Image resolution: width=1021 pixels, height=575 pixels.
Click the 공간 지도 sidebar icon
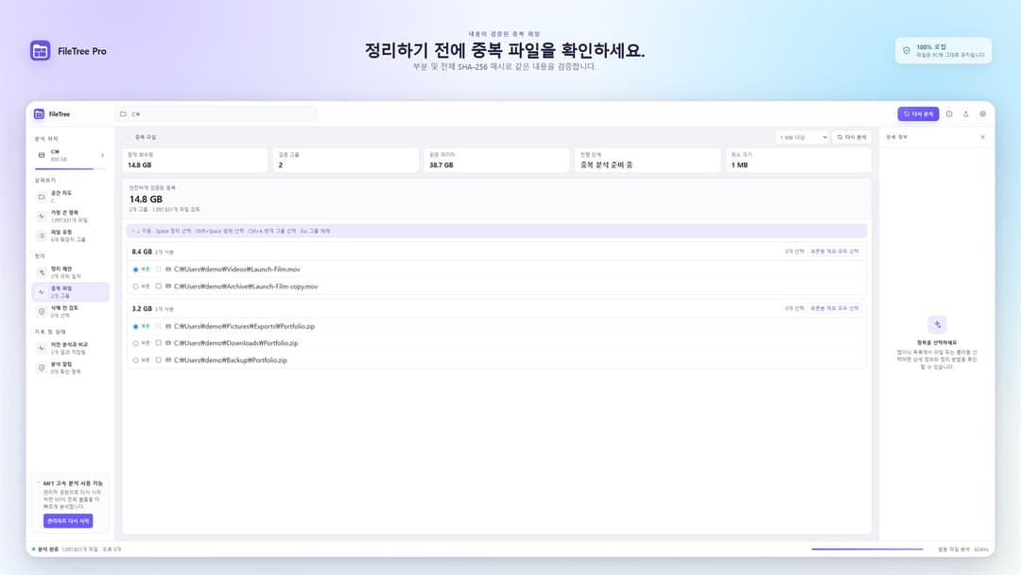(x=42, y=197)
